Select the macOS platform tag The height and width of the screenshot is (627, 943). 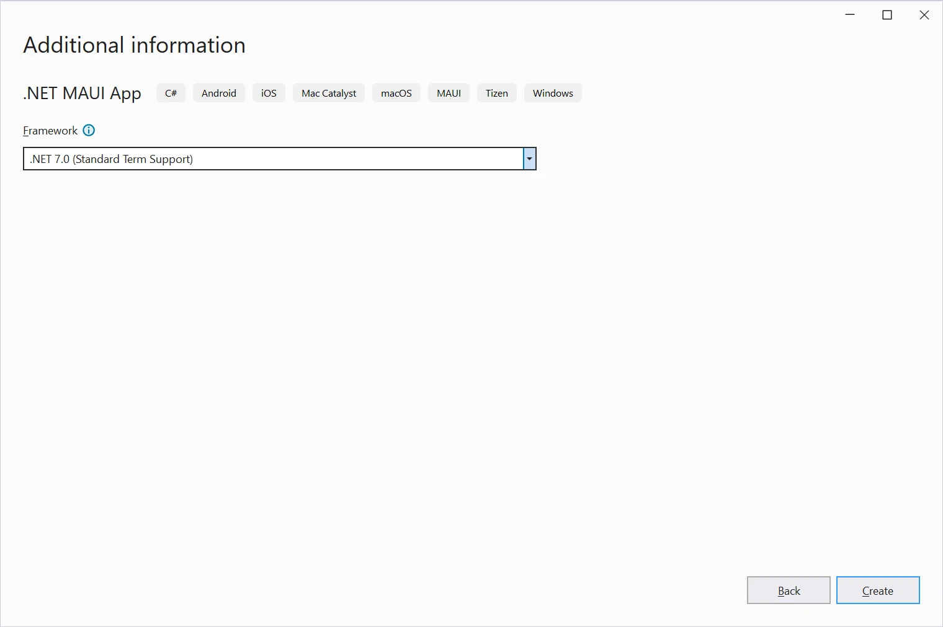pyautogui.click(x=396, y=93)
